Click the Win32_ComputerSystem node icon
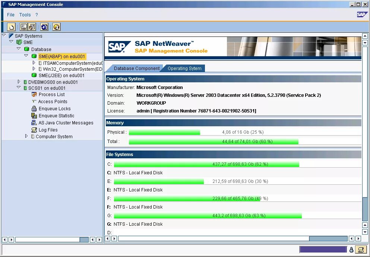The height and width of the screenshot is (257, 370). (40, 69)
